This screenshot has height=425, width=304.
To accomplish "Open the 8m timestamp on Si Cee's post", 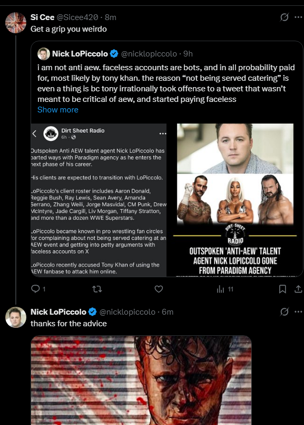I will 110,17.
